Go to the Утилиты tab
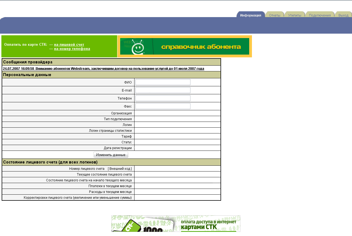352x236 pixels. point(294,15)
